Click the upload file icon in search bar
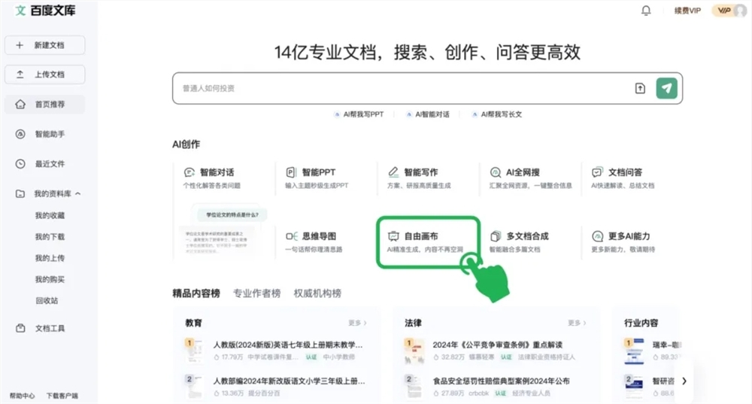This screenshot has width=752, height=404. [640, 88]
